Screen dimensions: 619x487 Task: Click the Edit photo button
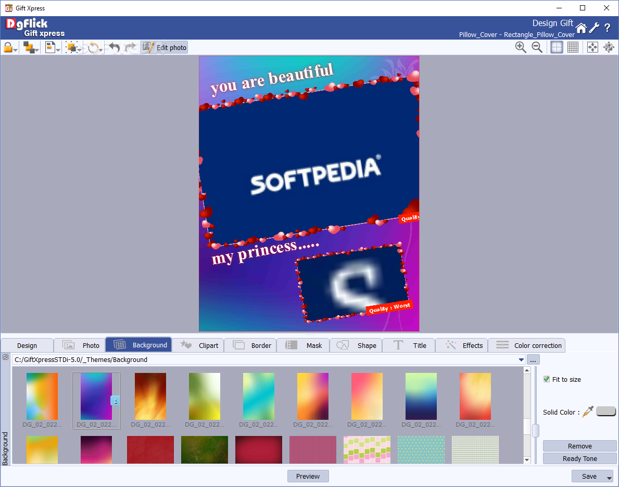164,47
